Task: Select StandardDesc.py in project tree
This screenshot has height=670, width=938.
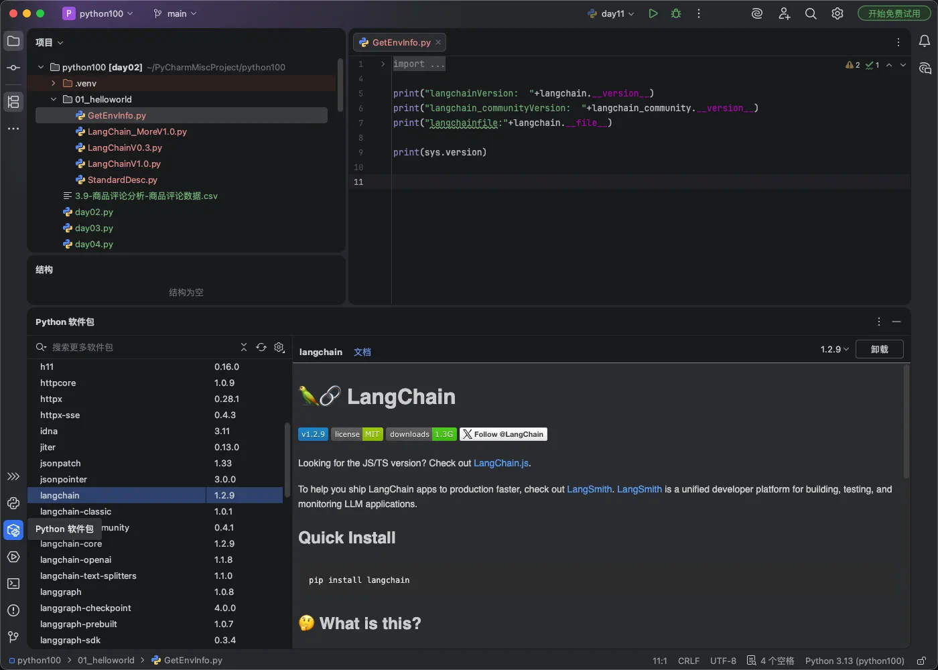Action: pos(123,180)
